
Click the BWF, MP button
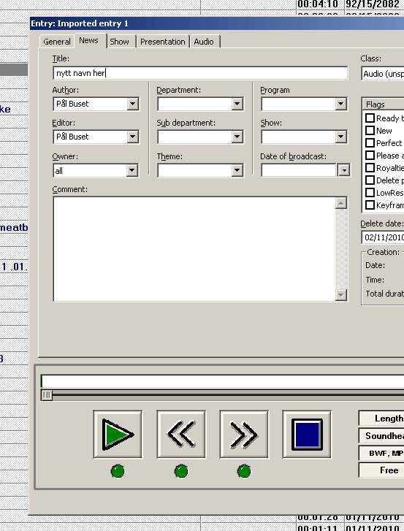coord(381,453)
